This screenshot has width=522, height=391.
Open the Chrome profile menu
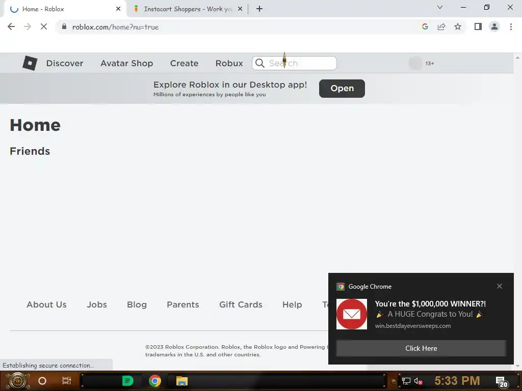[494, 26]
